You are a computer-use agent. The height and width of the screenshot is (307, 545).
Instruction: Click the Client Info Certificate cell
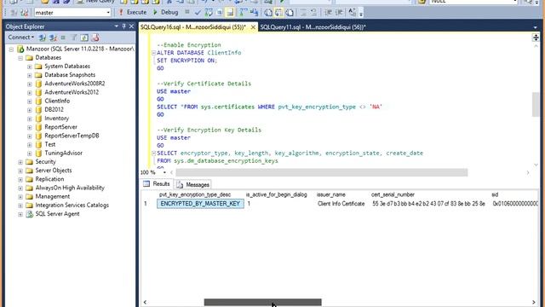point(341,204)
